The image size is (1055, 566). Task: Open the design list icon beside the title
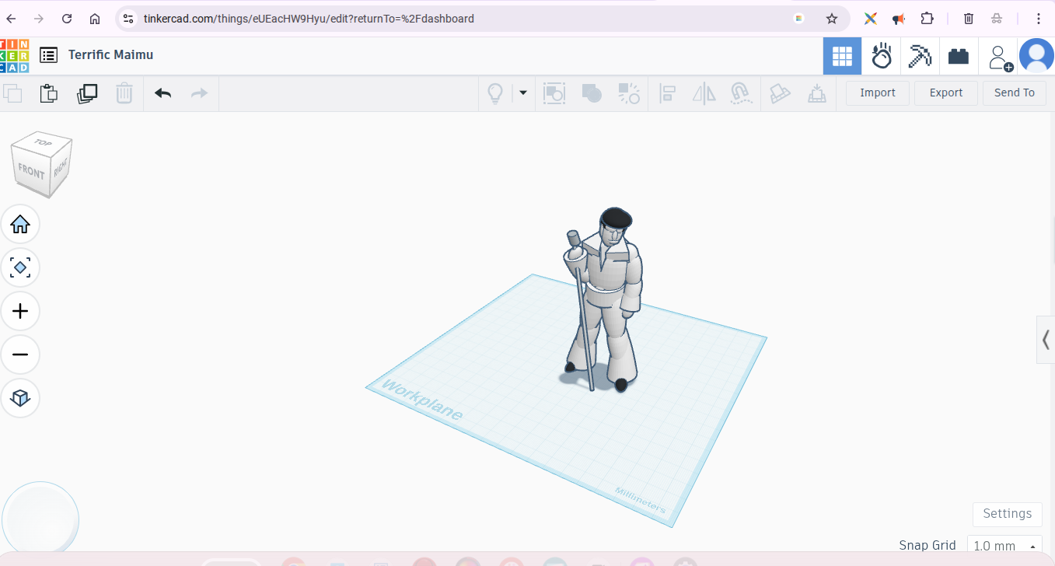click(x=48, y=55)
